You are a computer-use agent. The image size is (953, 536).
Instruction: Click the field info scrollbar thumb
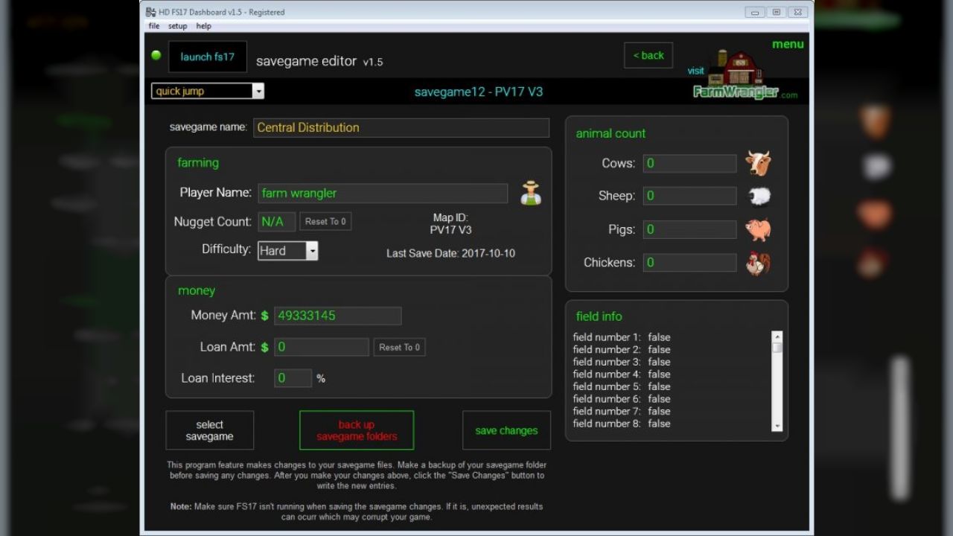pos(777,347)
